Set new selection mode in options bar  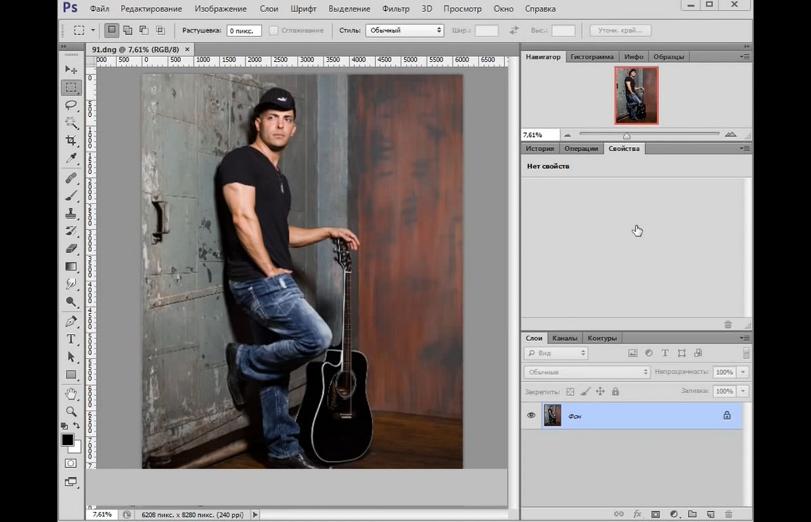112,30
